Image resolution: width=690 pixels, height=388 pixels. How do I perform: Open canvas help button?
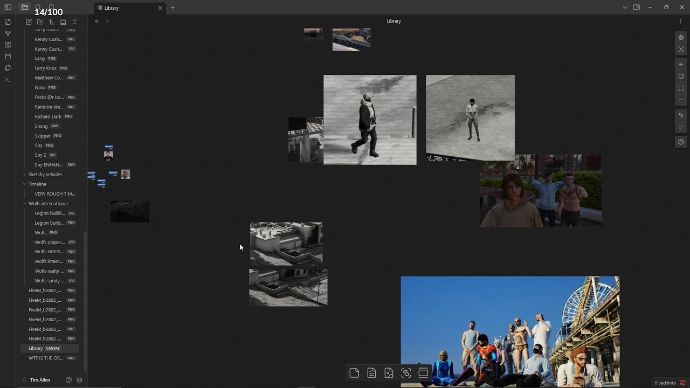point(681,142)
